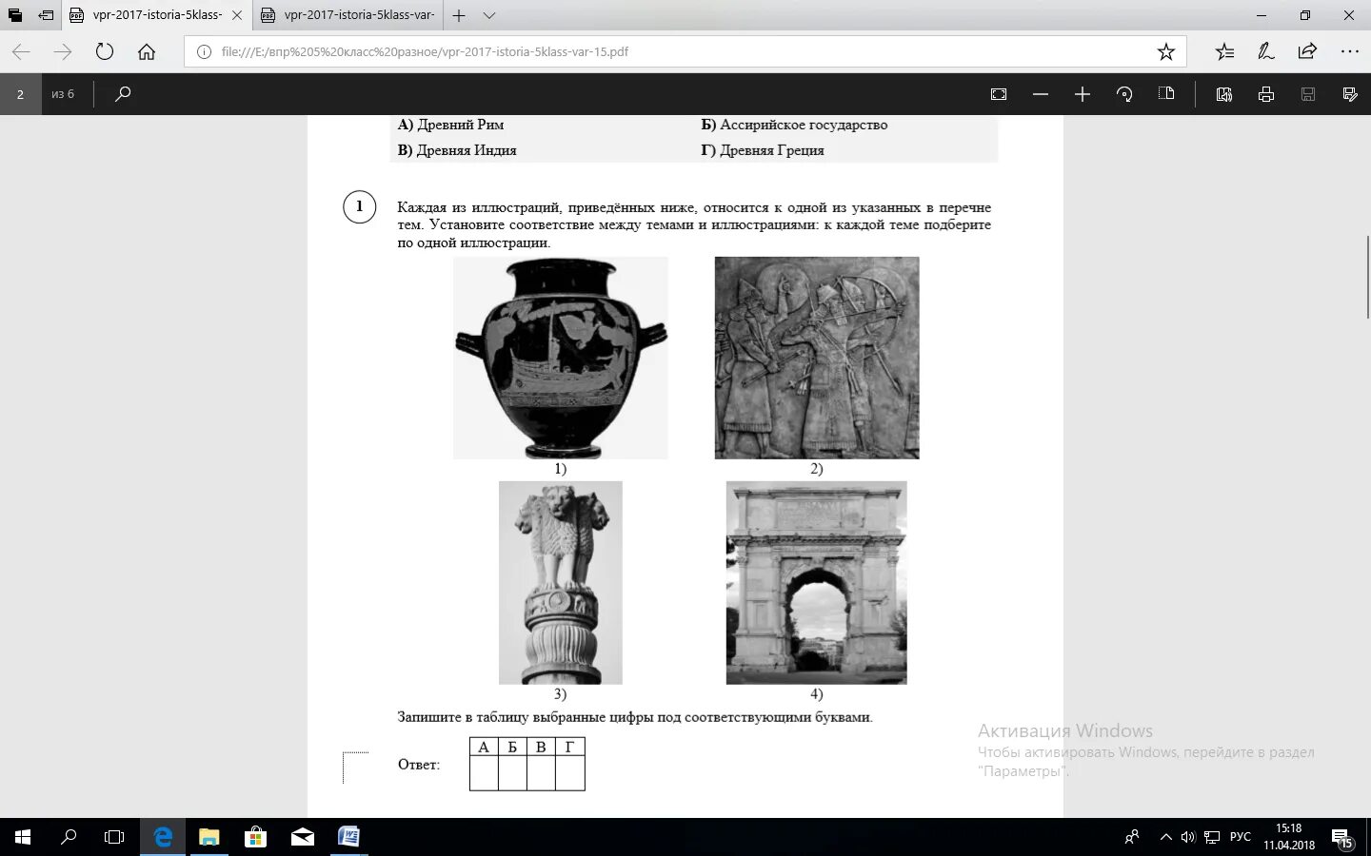Screen dimensions: 1371x856
Task: Zoom out of the PDF
Action: (x=1041, y=94)
